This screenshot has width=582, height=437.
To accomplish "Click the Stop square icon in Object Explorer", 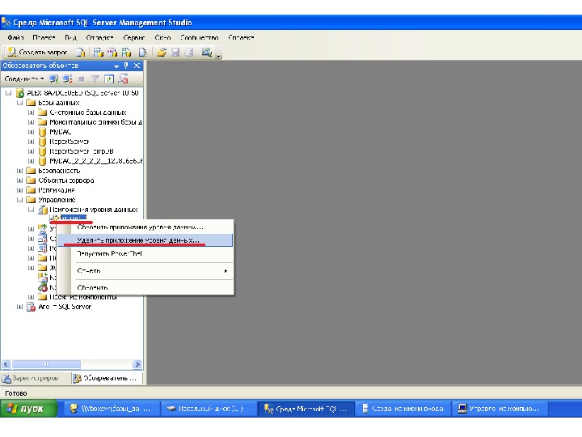I will click(x=82, y=78).
